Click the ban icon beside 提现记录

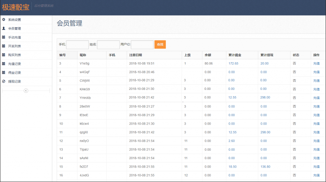click(4, 81)
